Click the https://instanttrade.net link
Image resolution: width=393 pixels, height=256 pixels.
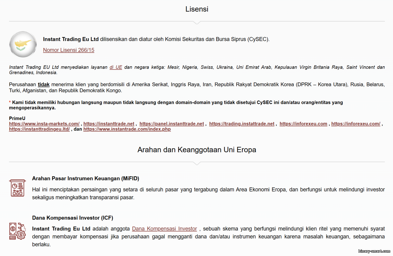point(109,124)
